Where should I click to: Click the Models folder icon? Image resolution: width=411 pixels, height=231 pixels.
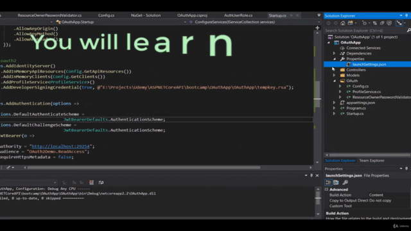(342, 75)
